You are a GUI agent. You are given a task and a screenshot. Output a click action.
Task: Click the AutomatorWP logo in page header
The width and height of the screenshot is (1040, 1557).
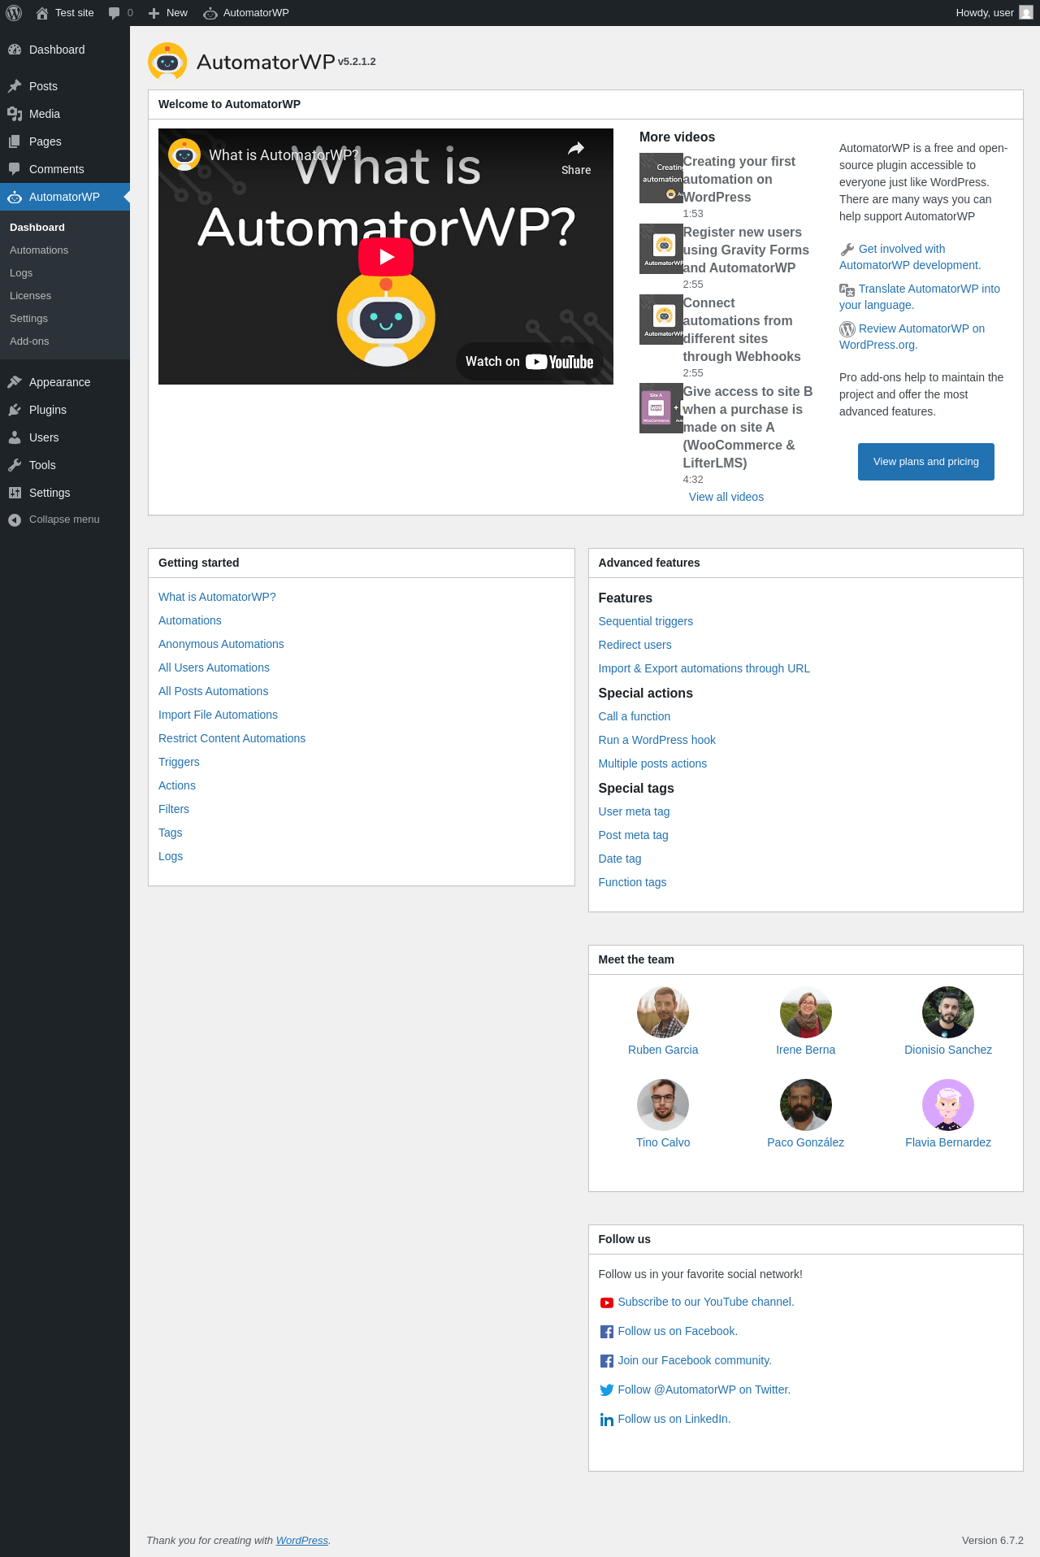point(167,61)
